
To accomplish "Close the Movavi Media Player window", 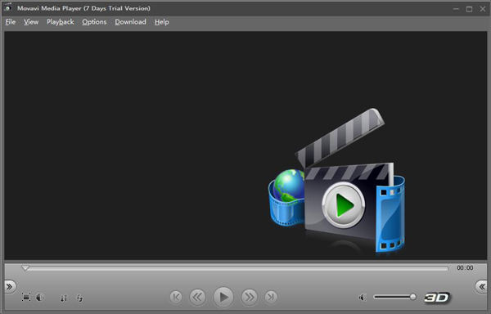I will (x=483, y=9).
